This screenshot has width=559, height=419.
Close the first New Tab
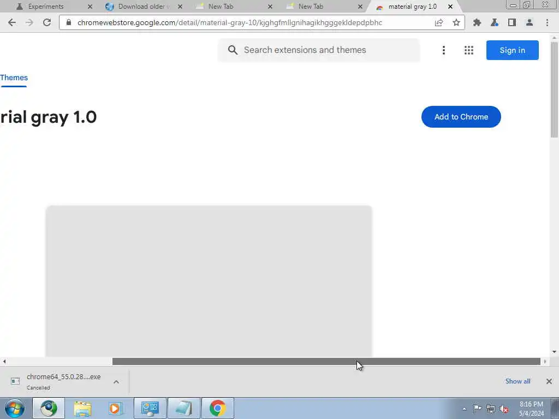(270, 7)
